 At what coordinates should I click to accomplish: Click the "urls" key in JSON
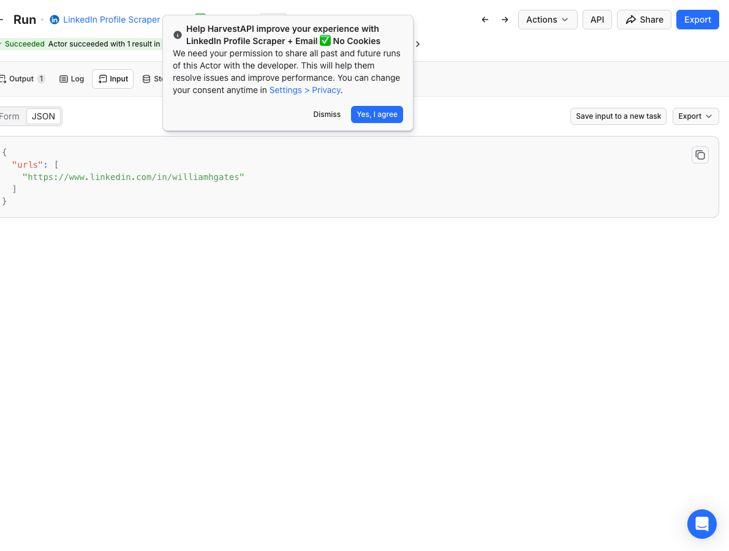(x=28, y=165)
